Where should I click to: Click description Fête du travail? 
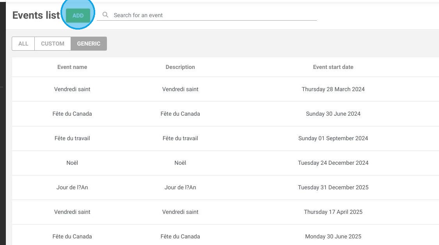pyautogui.click(x=180, y=138)
